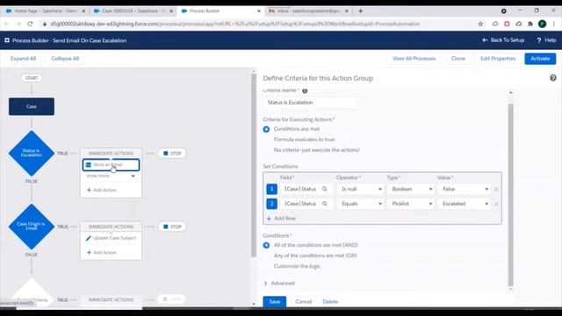Select Formula evaluates to true option
This screenshot has width=562, height=316.
coord(266,140)
